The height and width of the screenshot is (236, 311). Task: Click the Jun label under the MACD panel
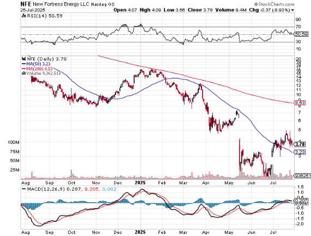252,232
